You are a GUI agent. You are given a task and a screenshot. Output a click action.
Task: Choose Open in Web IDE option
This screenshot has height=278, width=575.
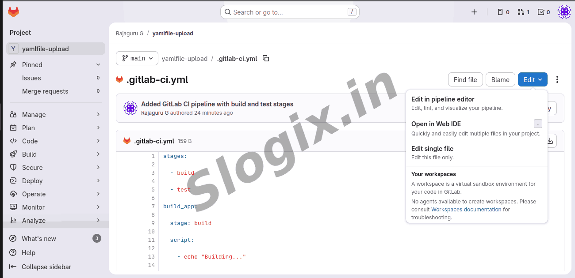(436, 124)
